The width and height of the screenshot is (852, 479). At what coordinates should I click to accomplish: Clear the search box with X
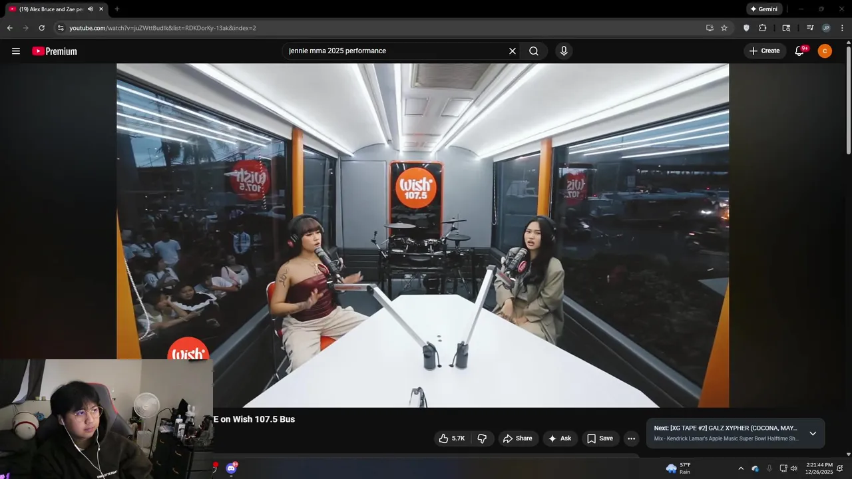tap(513, 51)
